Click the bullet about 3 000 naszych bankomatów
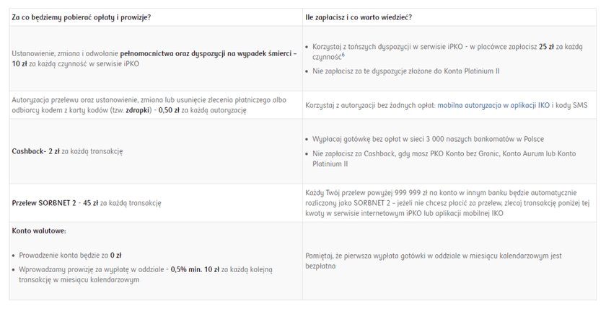Viewport: 606px width, 311px height. 428,139
